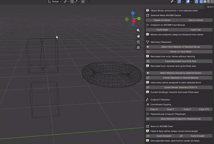Switch to solid viewport shading
The height and width of the screenshot is (144, 214).
coord(205,2)
